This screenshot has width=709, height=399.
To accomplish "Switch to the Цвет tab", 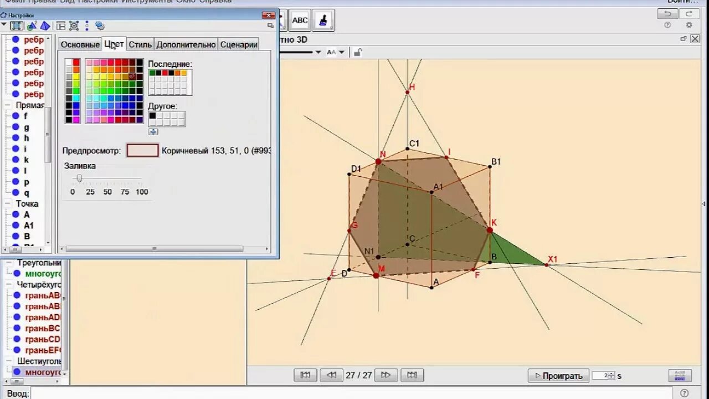I will point(114,44).
